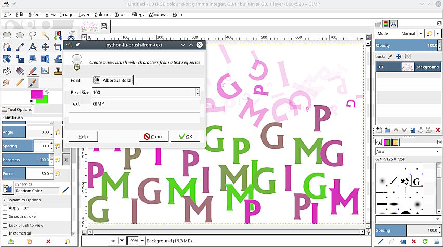The image size is (443, 247).
Task: Switch to the Channels tab
Action: pyautogui.click(x=386, y=24)
